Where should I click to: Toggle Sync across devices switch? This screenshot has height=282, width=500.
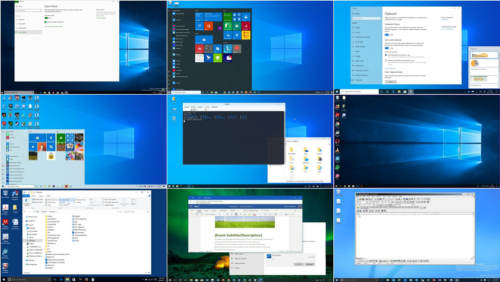click(x=387, y=48)
